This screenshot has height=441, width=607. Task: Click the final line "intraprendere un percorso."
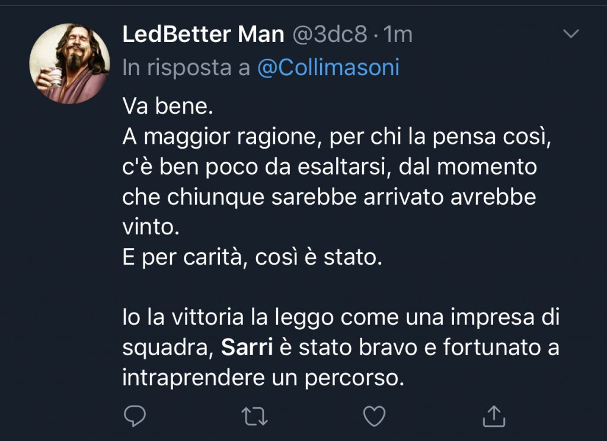pyautogui.click(x=263, y=378)
